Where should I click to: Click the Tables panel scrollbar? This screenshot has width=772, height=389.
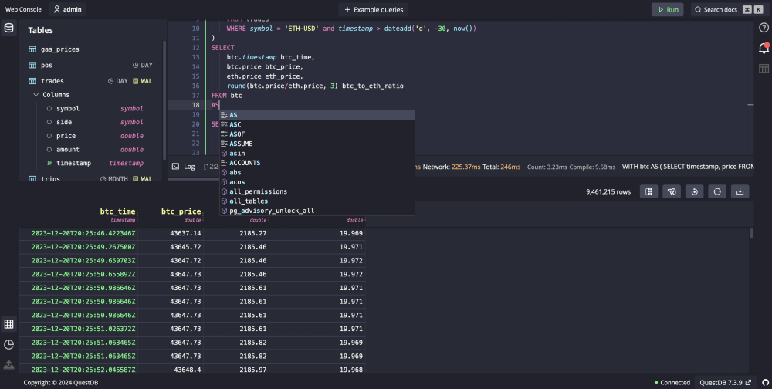[x=164, y=99]
